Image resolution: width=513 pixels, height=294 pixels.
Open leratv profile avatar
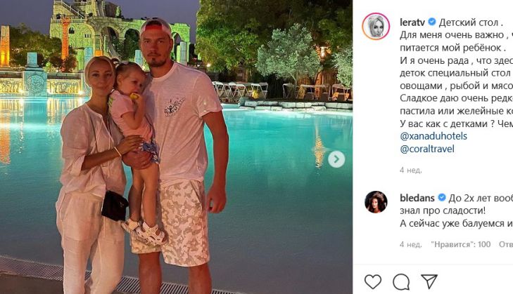(376, 27)
